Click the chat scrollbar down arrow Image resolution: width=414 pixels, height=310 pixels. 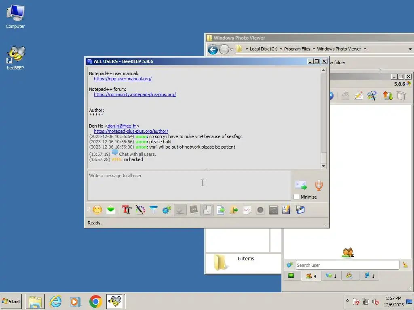coord(323,166)
